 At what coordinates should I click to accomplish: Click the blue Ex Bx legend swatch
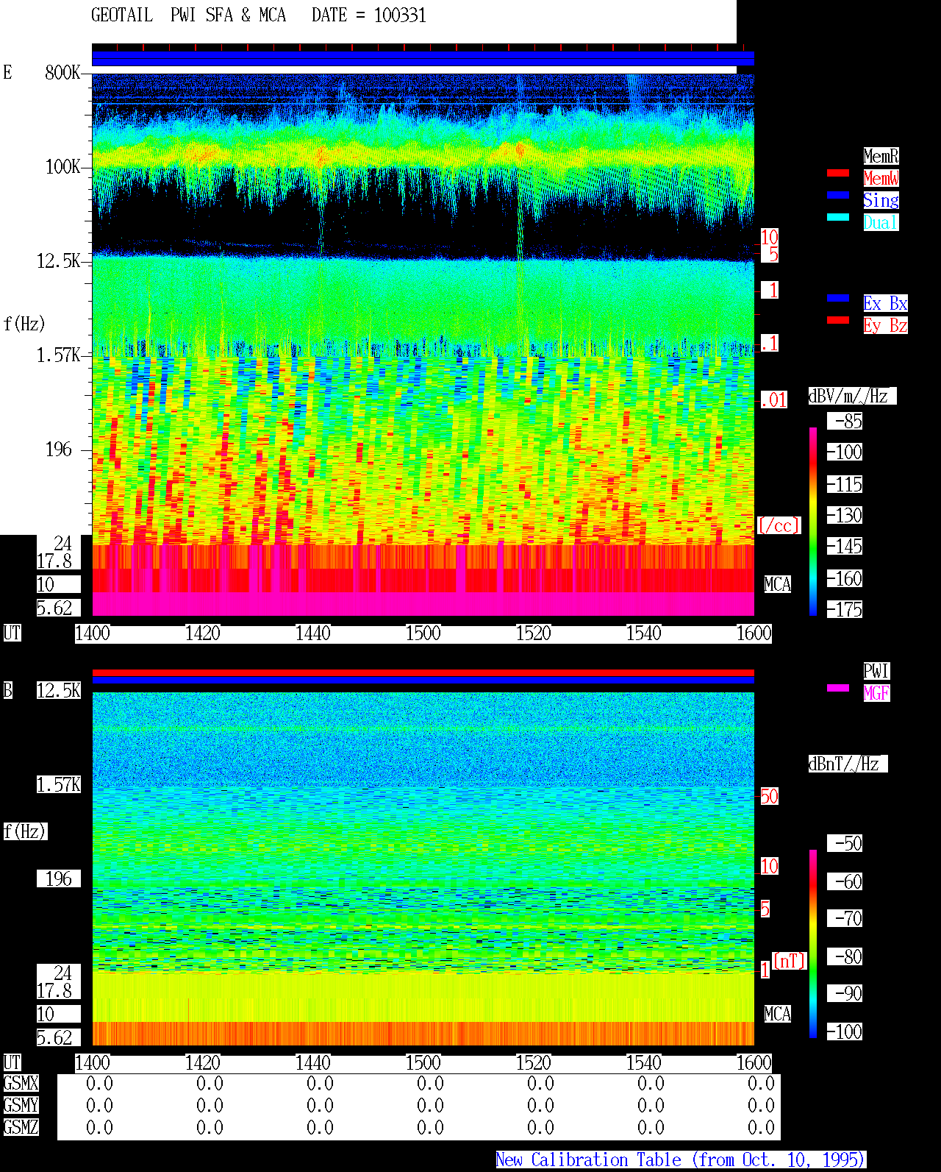click(x=838, y=298)
